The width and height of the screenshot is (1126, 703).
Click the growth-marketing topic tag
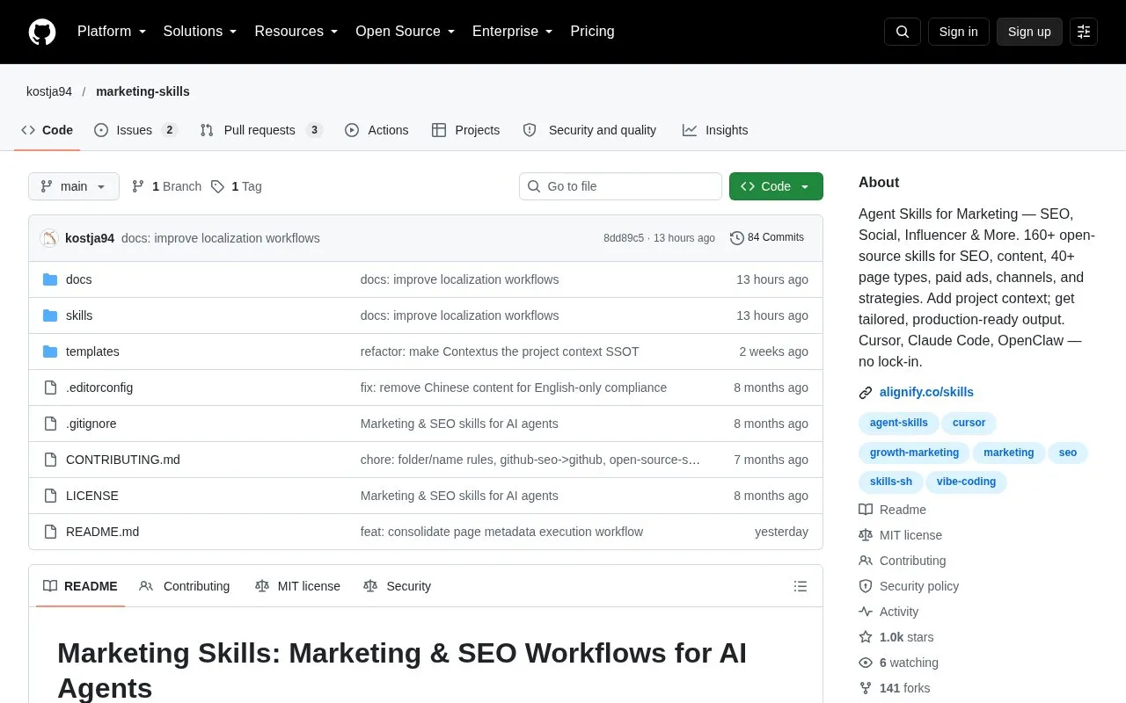pyautogui.click(x=915, y=453)
